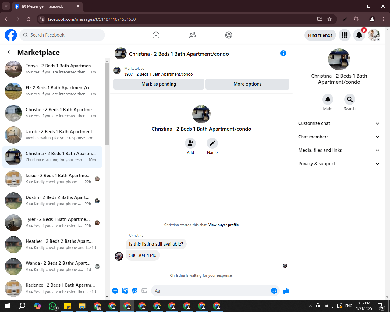This screenshot has height=312, width=390.
Task: Expand Customize chat section
Action: pyautogui.click(x=339, y=123)
